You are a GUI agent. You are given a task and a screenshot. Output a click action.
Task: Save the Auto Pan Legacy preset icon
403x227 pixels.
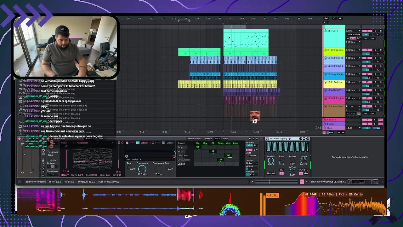point(304,138)
